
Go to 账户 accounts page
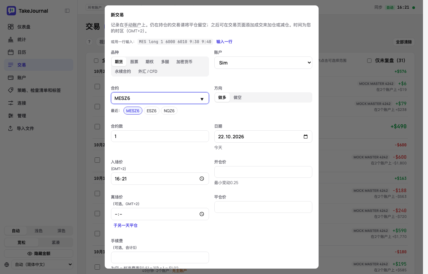point(38,78)
